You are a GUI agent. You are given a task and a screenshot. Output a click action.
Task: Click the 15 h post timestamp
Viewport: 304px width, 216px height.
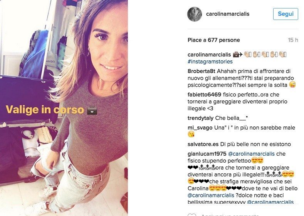[x=293, y=40]
